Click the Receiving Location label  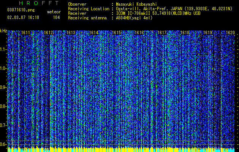pyautogui.click(x=89, y=9)
